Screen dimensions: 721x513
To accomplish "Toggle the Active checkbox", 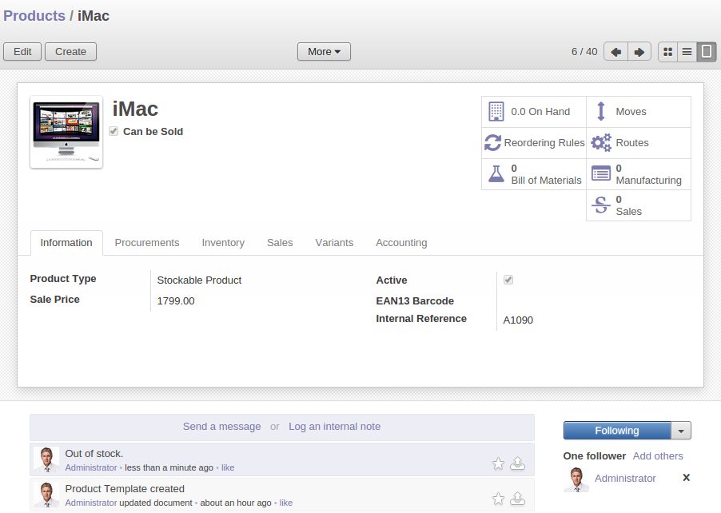I will point(508,280).
